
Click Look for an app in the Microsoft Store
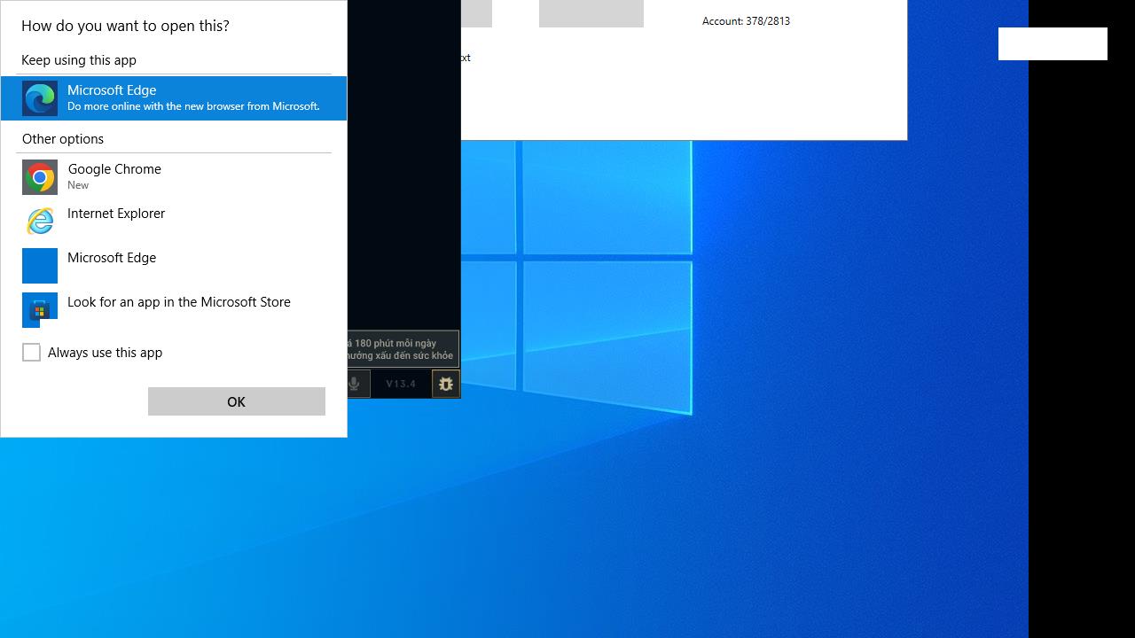click(x=179, y=302)
